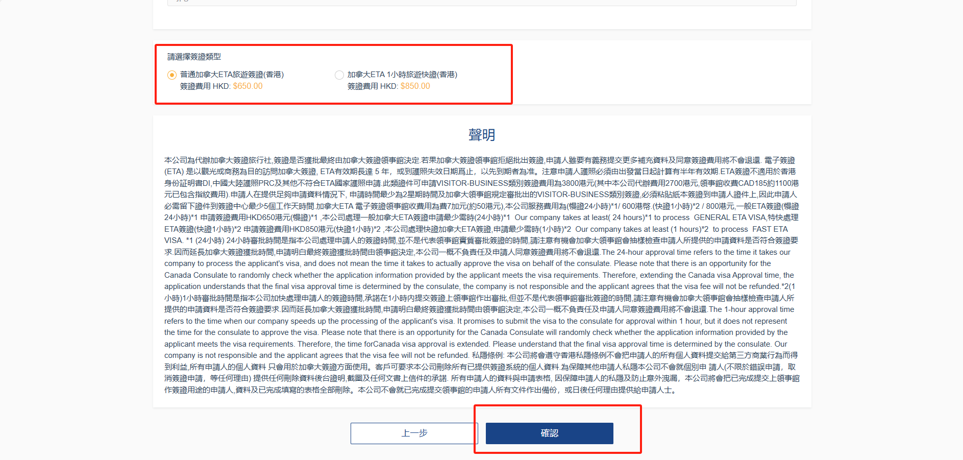Click the 私隱條例 text in the declaration
This screenshot has height=460, width=963.
[x=487, y=355]
